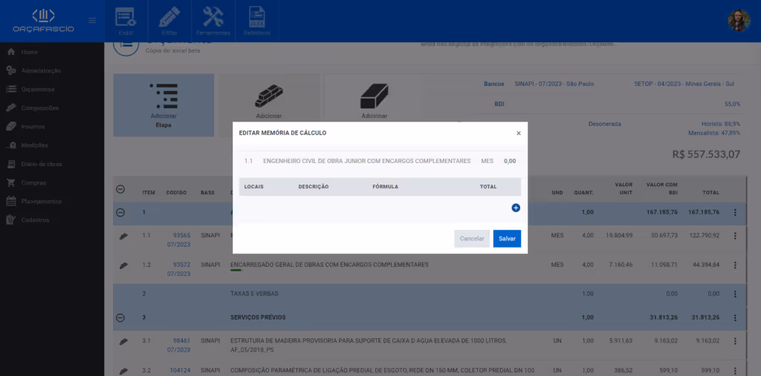Collapse item 1 group row
761x376 pixels.
coord(120,212)
